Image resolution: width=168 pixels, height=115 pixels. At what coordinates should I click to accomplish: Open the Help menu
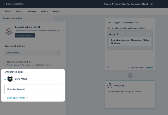click(56, 12)
